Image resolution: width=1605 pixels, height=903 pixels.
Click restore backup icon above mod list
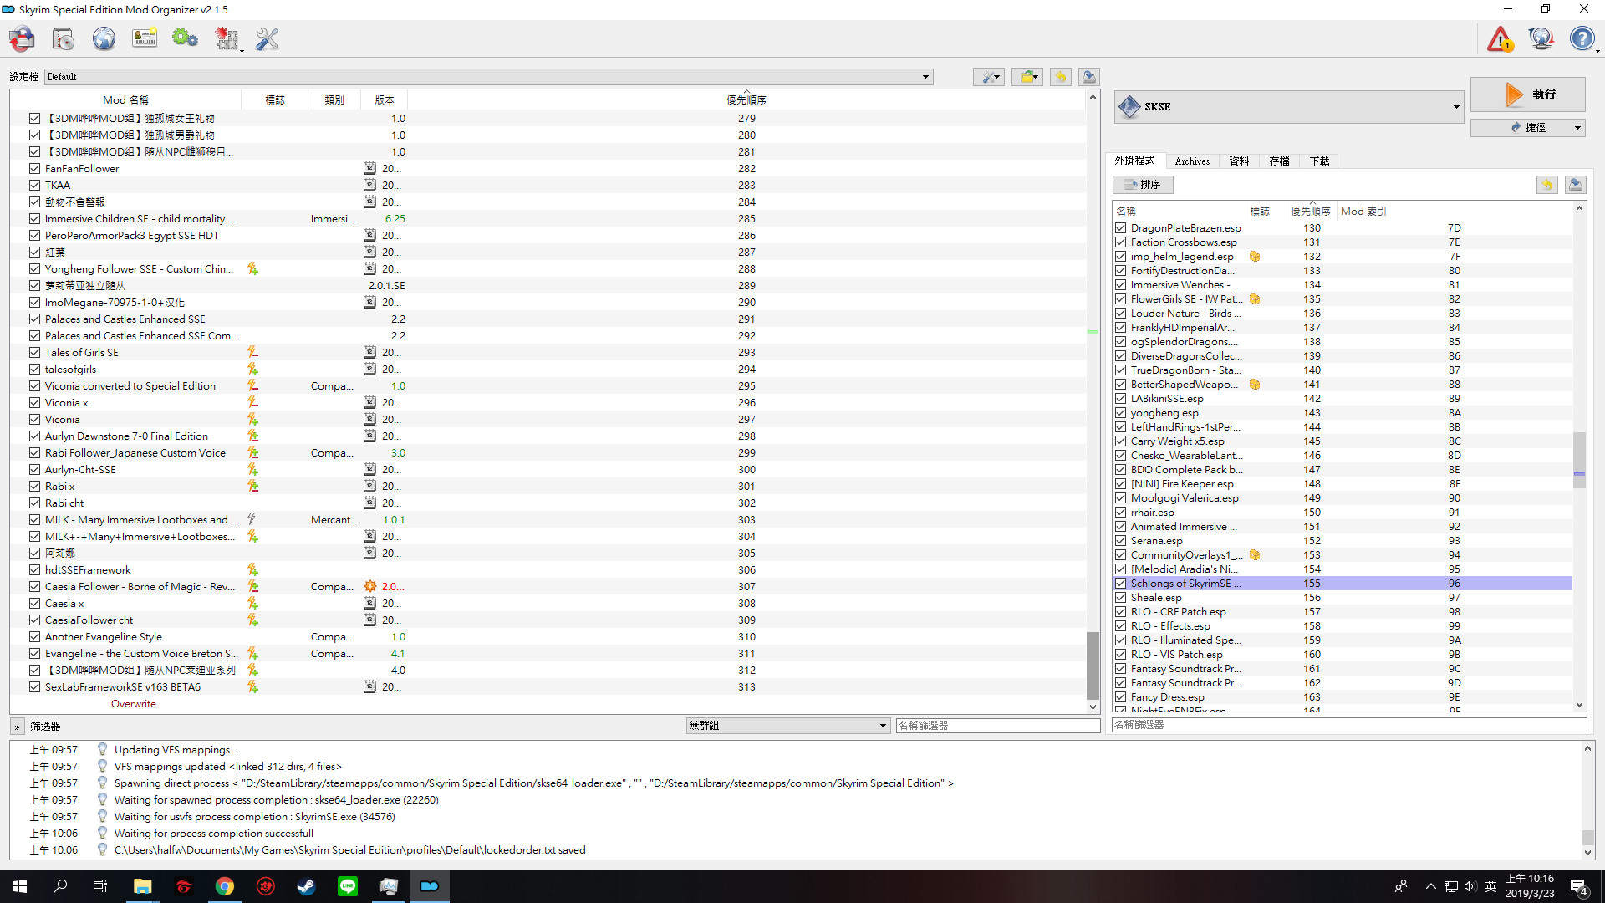[x=1061, y=77]
